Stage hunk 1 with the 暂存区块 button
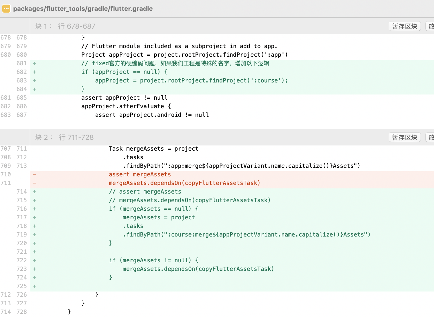This screenshot has width=434, height=323. (405, 26)
